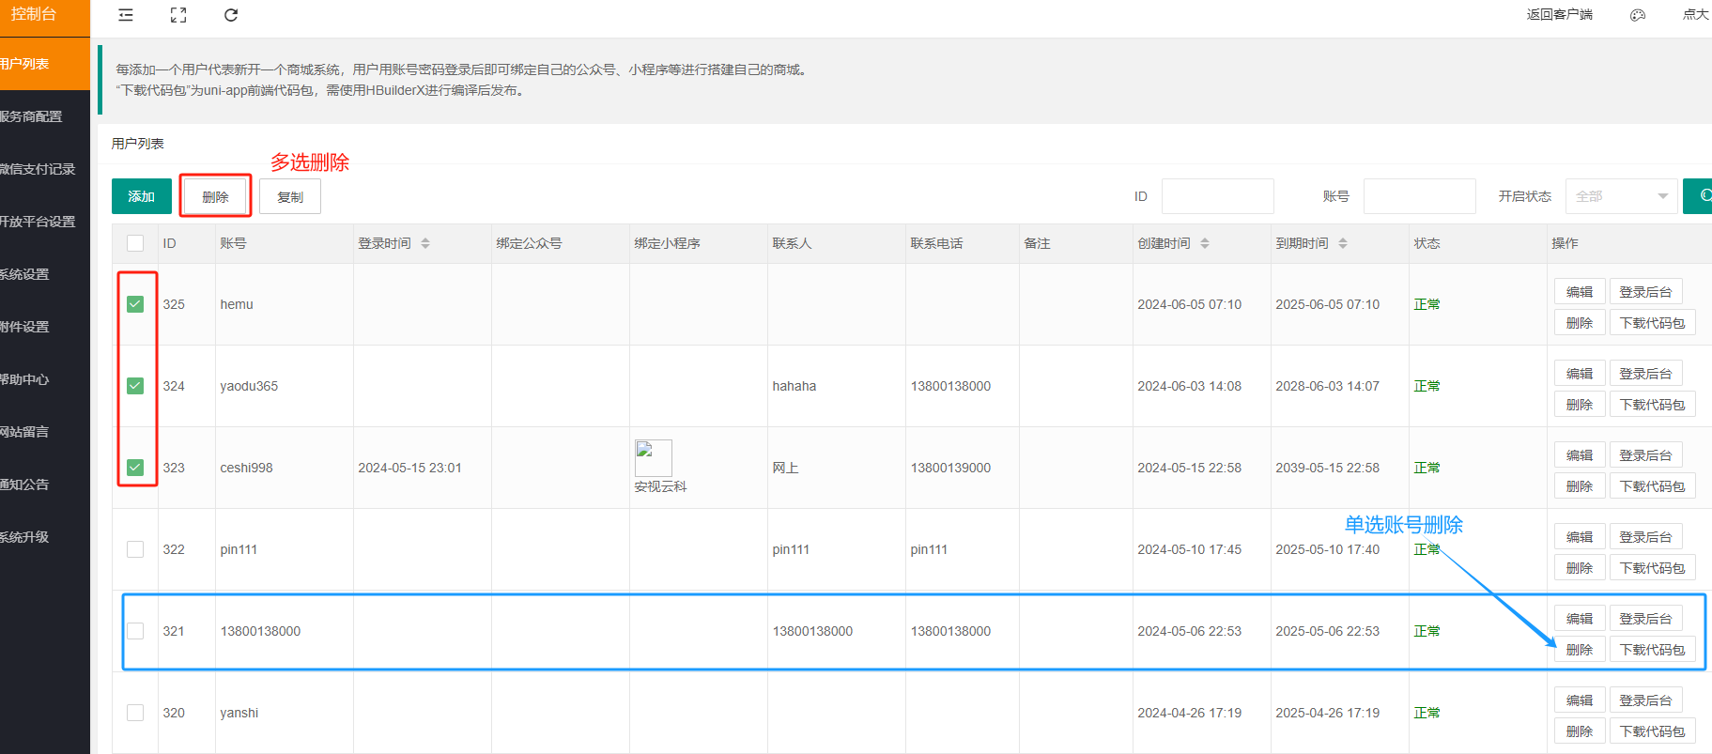
Task: Click 返回客户端 link at top
Action: pos(1559,15)
